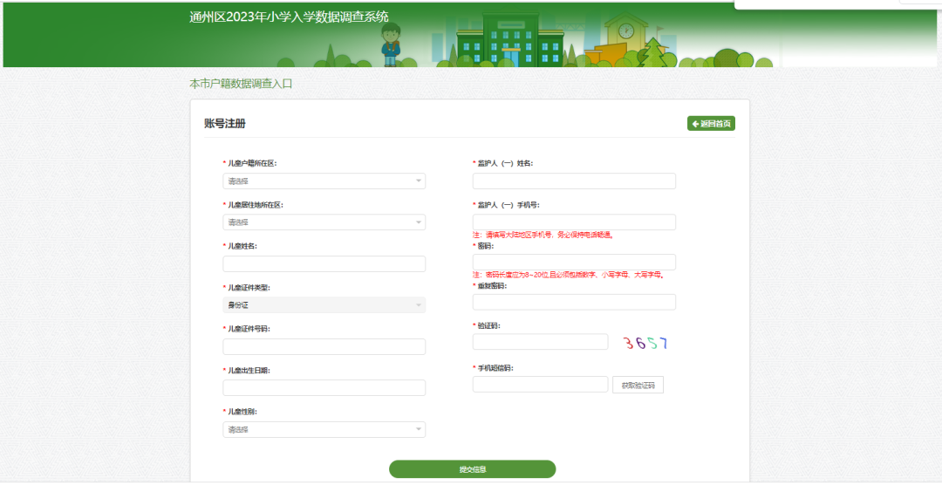
Task: Open the 儿童居住地所在区 dropdown
Action: pyautogui.click(x=324, y=222)
